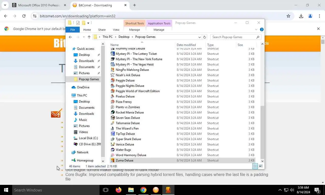Open Firefox from the taskbar
The image size is (325, 195).
118,190
